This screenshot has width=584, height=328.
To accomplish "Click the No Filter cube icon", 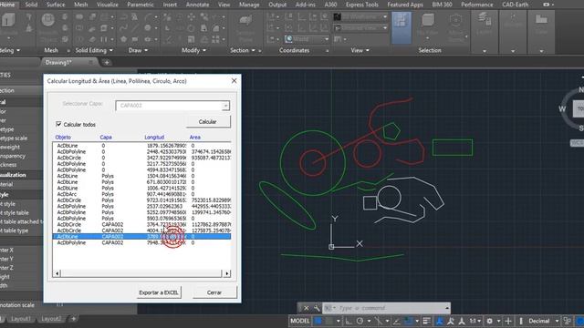I will (428, 21).
